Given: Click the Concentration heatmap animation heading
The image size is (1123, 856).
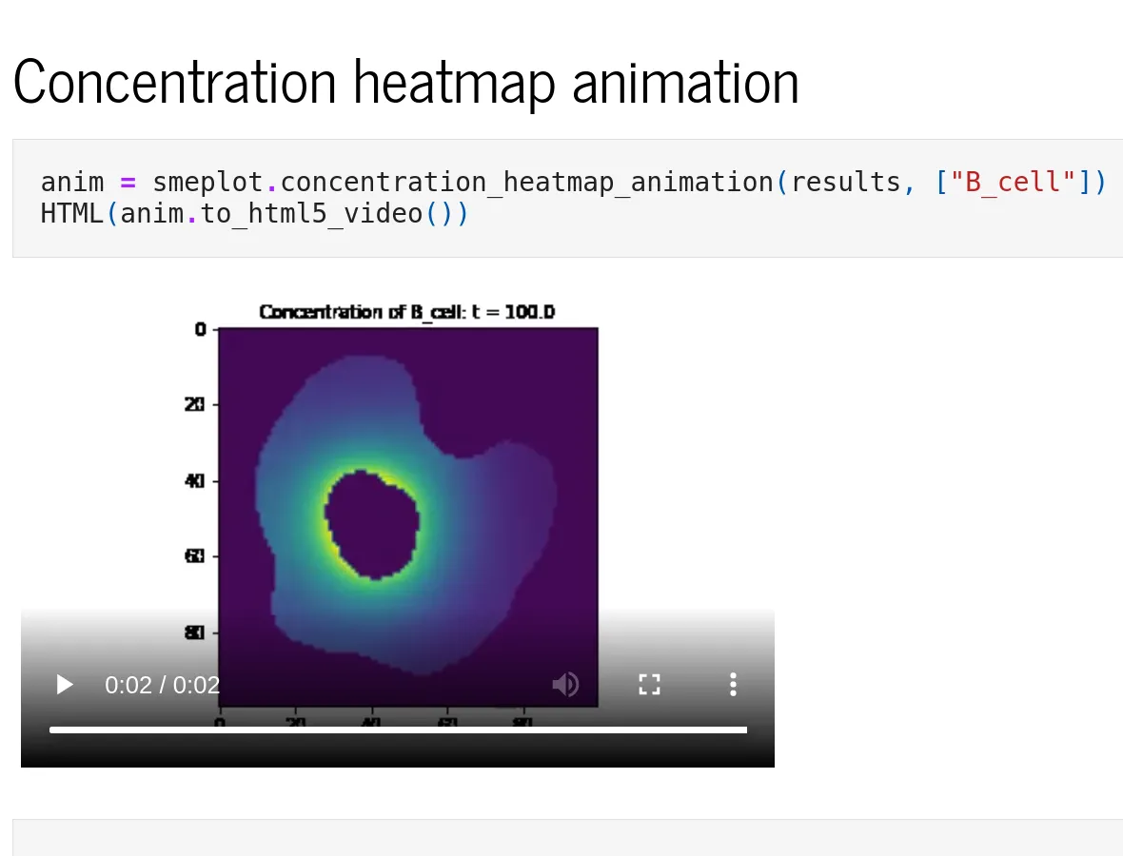Looking at the screenshot, I should (405, 83).
